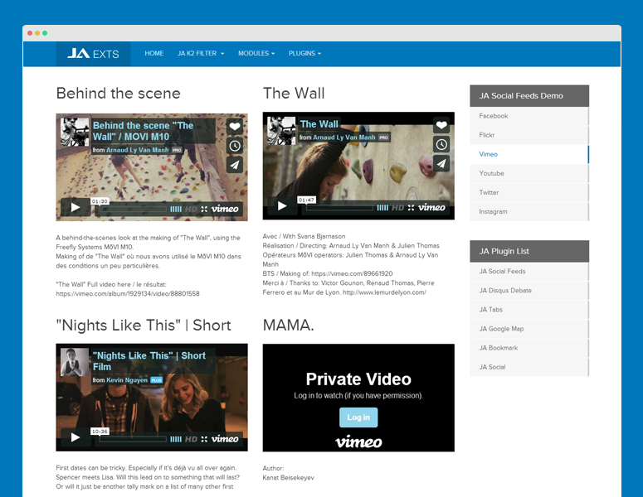Adjust volume bars on Behind the scene player
643x497 pixels.
tap(176, 210)
